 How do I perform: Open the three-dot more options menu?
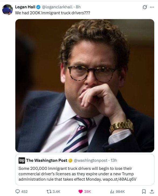click(x=152, y=7)
